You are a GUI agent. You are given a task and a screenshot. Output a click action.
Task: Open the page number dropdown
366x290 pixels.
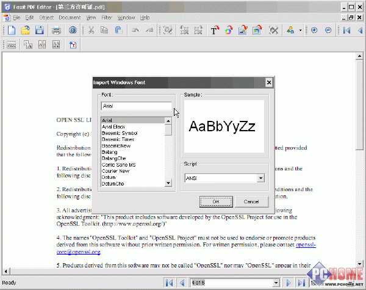[x=276, y=283]
